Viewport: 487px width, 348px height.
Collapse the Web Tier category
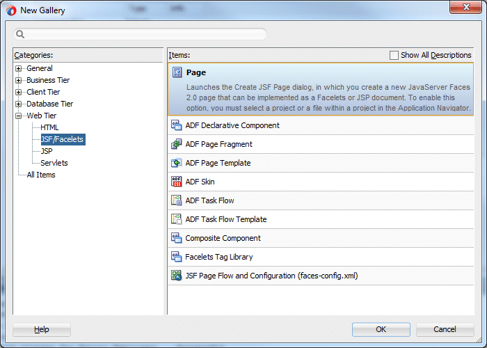pyautogui.click(x=19, y=116)
